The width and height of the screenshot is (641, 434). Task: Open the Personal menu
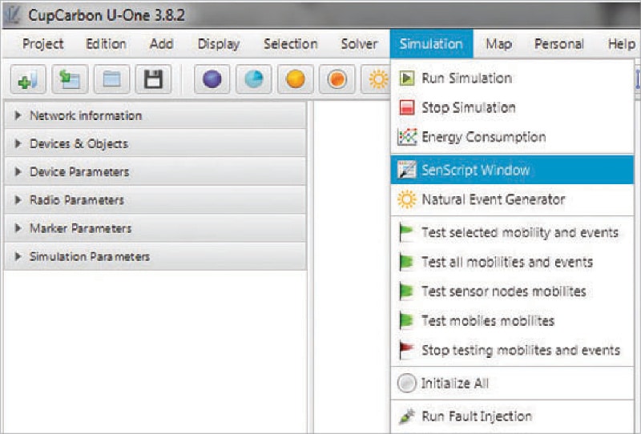pyautogui.click(x=558, y=44)
